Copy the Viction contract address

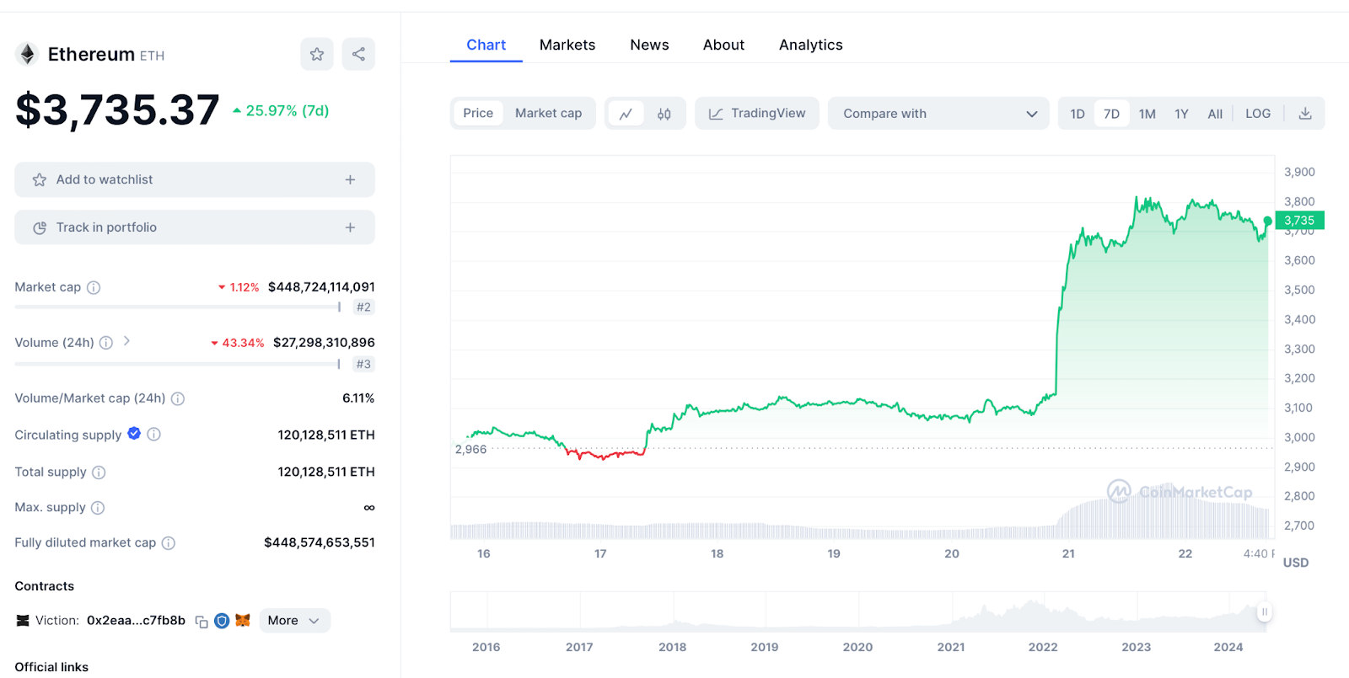click(x=202, y=622)
